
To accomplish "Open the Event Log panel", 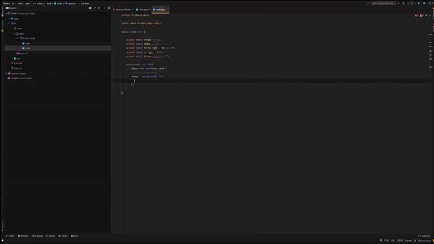I will point(425,236).
